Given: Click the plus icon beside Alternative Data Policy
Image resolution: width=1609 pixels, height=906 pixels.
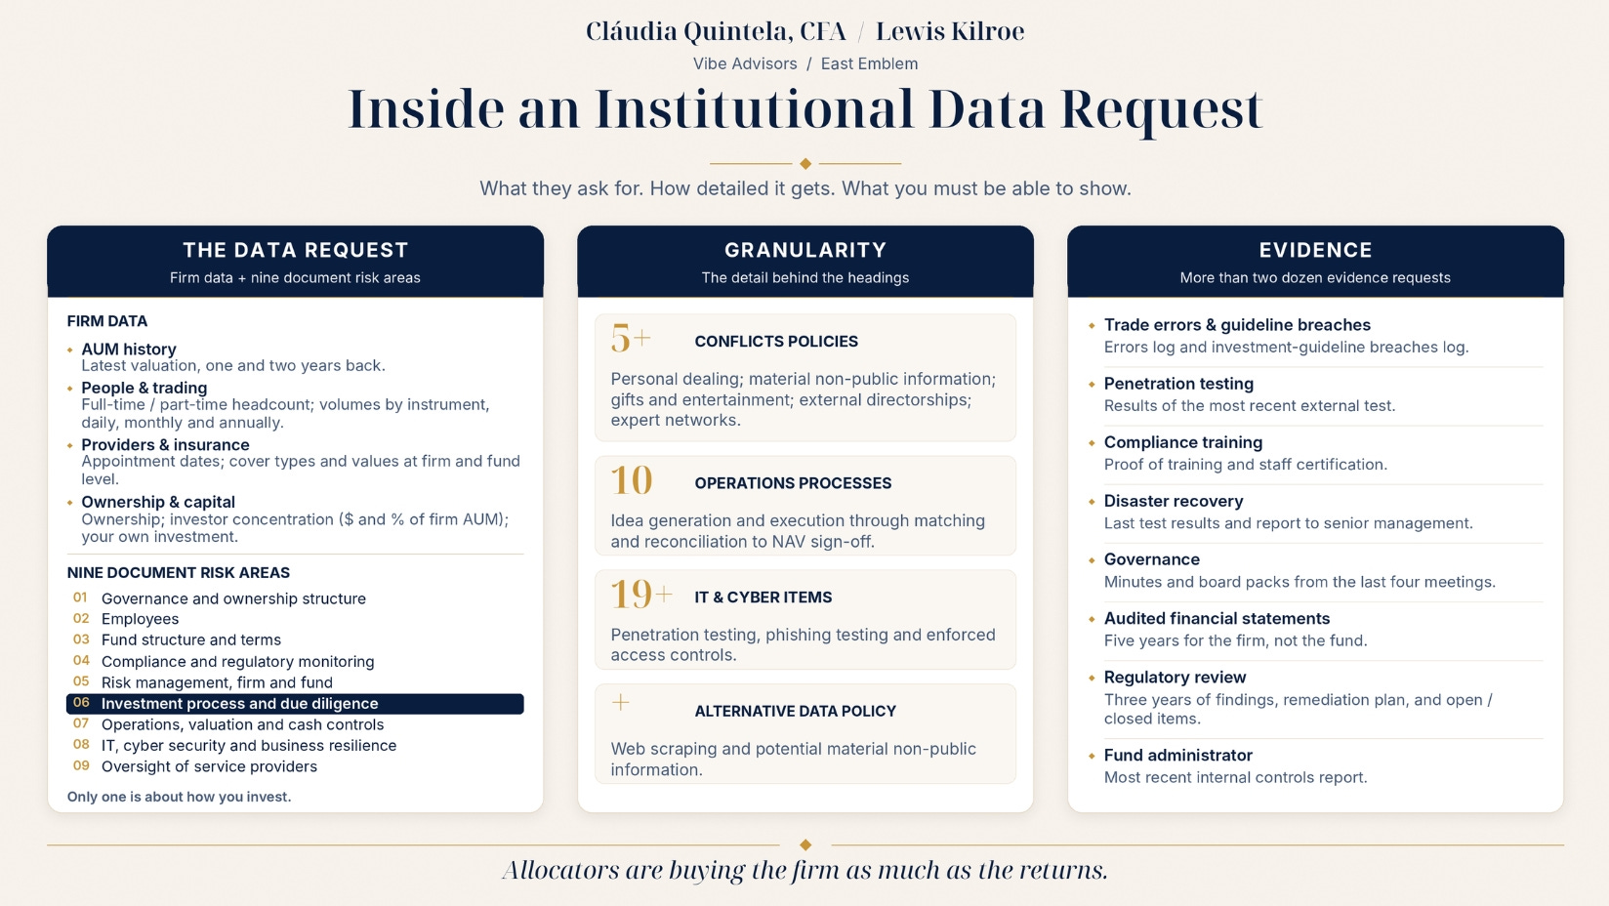Looking at the screenshot, I should 621,702.
